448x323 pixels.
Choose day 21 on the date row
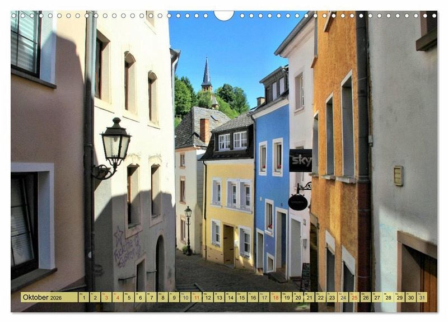pos(310,297)
